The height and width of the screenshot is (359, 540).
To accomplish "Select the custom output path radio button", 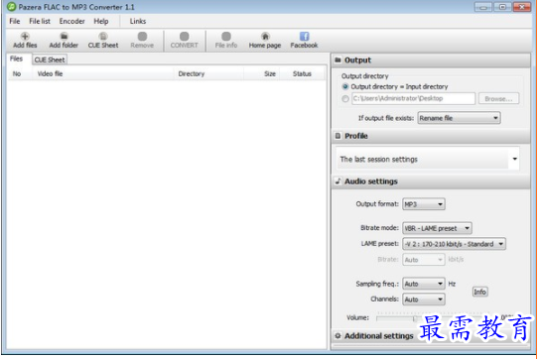I will coord(345,99).
